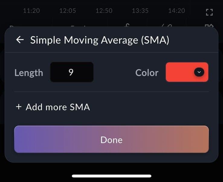
Task: Click the Simple Moving Average (SMA) title
Action: tap(99, 40)
